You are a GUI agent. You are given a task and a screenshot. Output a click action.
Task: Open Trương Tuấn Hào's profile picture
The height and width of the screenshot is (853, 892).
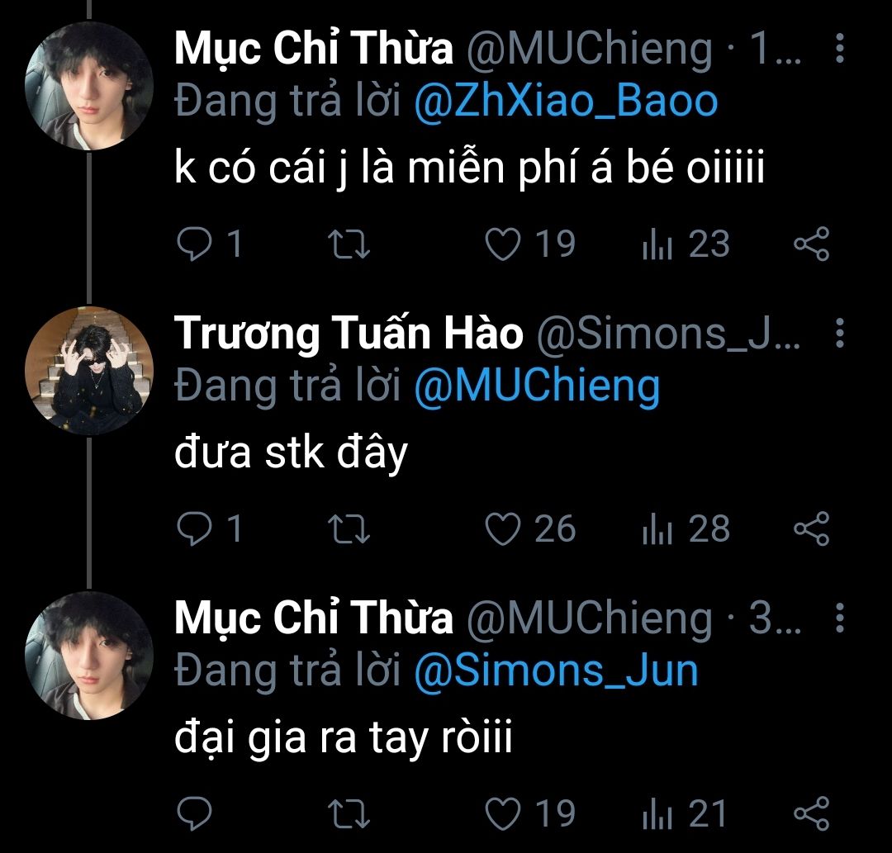(88, 370)
